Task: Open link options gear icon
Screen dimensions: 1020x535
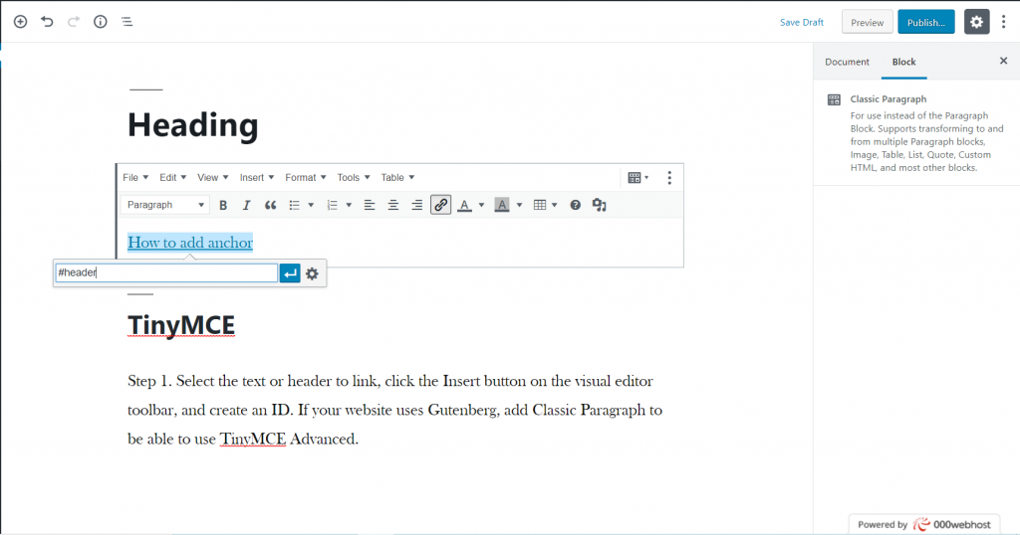Action: point(312,273)
